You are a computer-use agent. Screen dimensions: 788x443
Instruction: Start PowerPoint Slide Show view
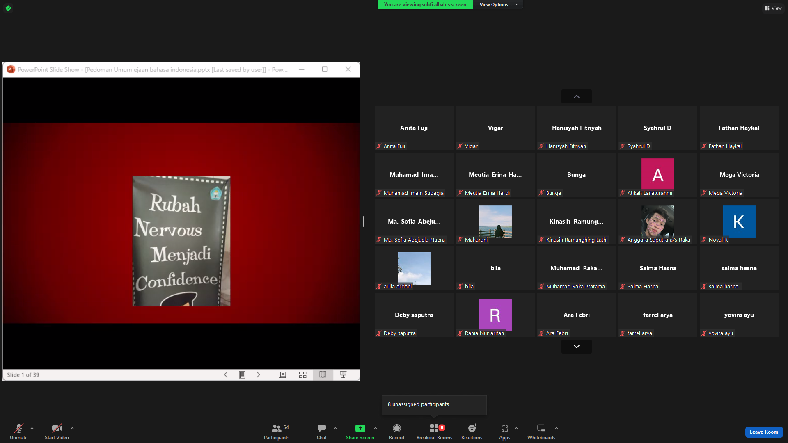[344, 374]
